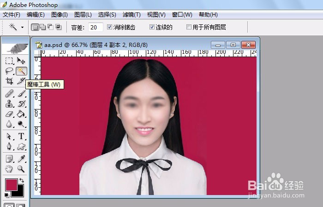Image resolution: width=323 pixels, height=207 pixels.
Task: Select the Paint Bucket tool
Action: pyautogui.click(x=21, y=114)
